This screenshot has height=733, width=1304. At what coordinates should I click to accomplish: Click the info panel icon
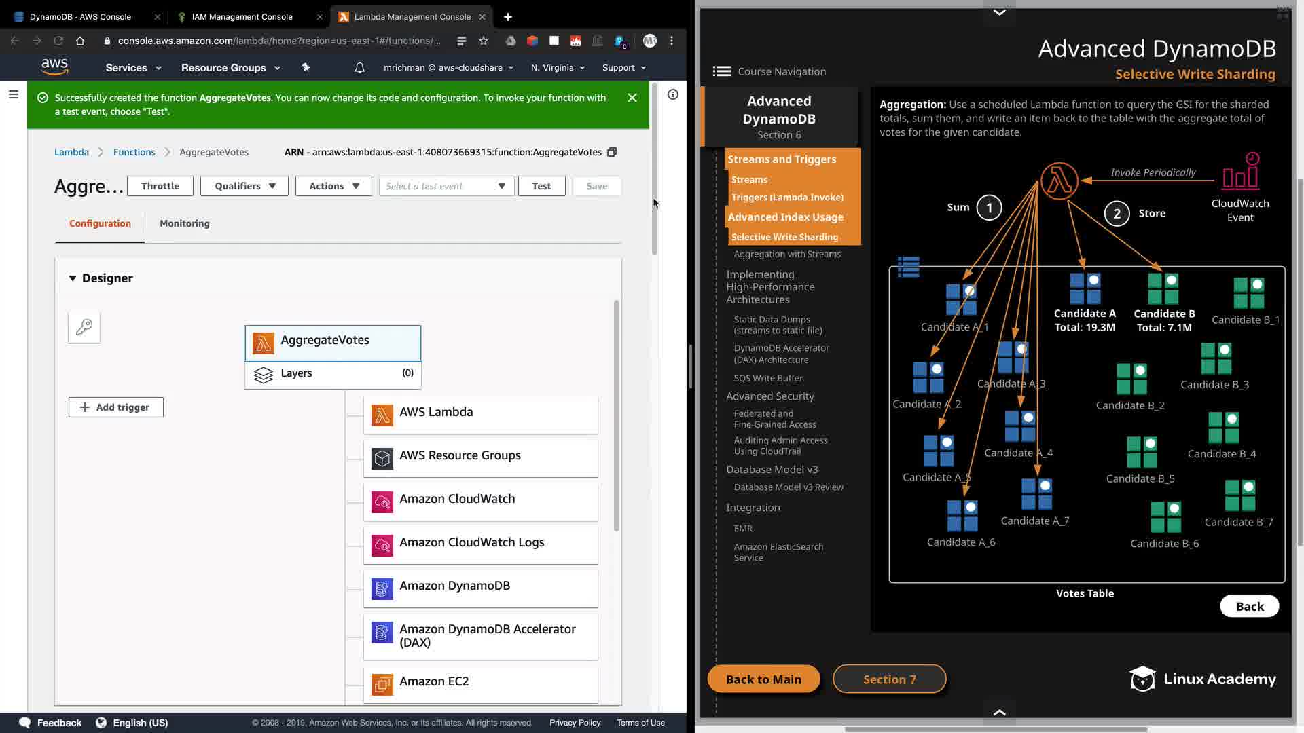(x=673, y=95)
